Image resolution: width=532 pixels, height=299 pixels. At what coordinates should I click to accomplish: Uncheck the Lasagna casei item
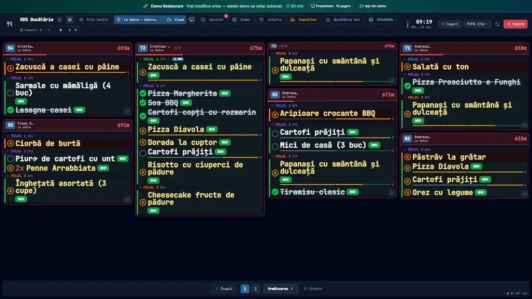pos(10,110)
